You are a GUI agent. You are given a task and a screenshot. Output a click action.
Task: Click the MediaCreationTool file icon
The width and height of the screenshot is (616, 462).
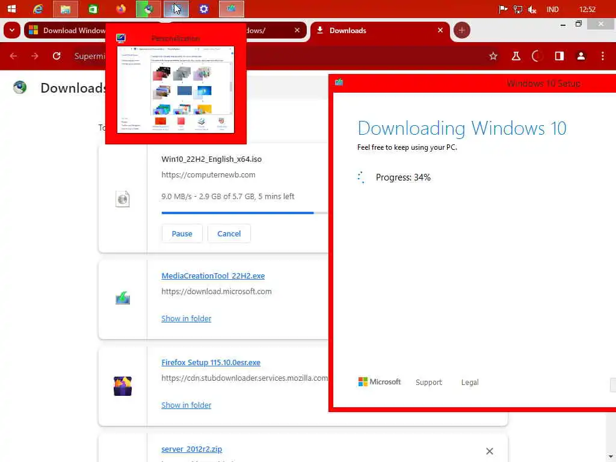coord(123,298)
